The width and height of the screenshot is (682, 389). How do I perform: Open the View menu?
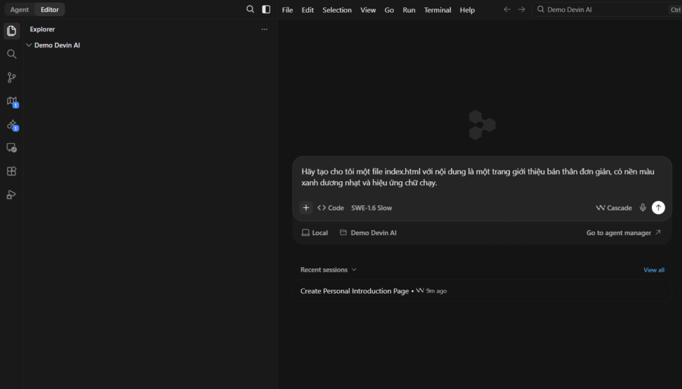coord(368,9)
